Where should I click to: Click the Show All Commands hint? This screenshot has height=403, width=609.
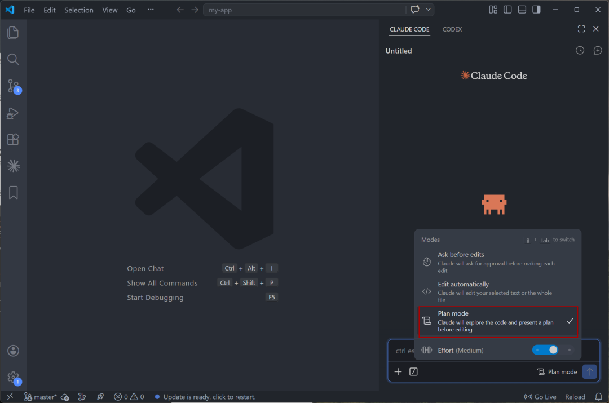coord(162,283)
